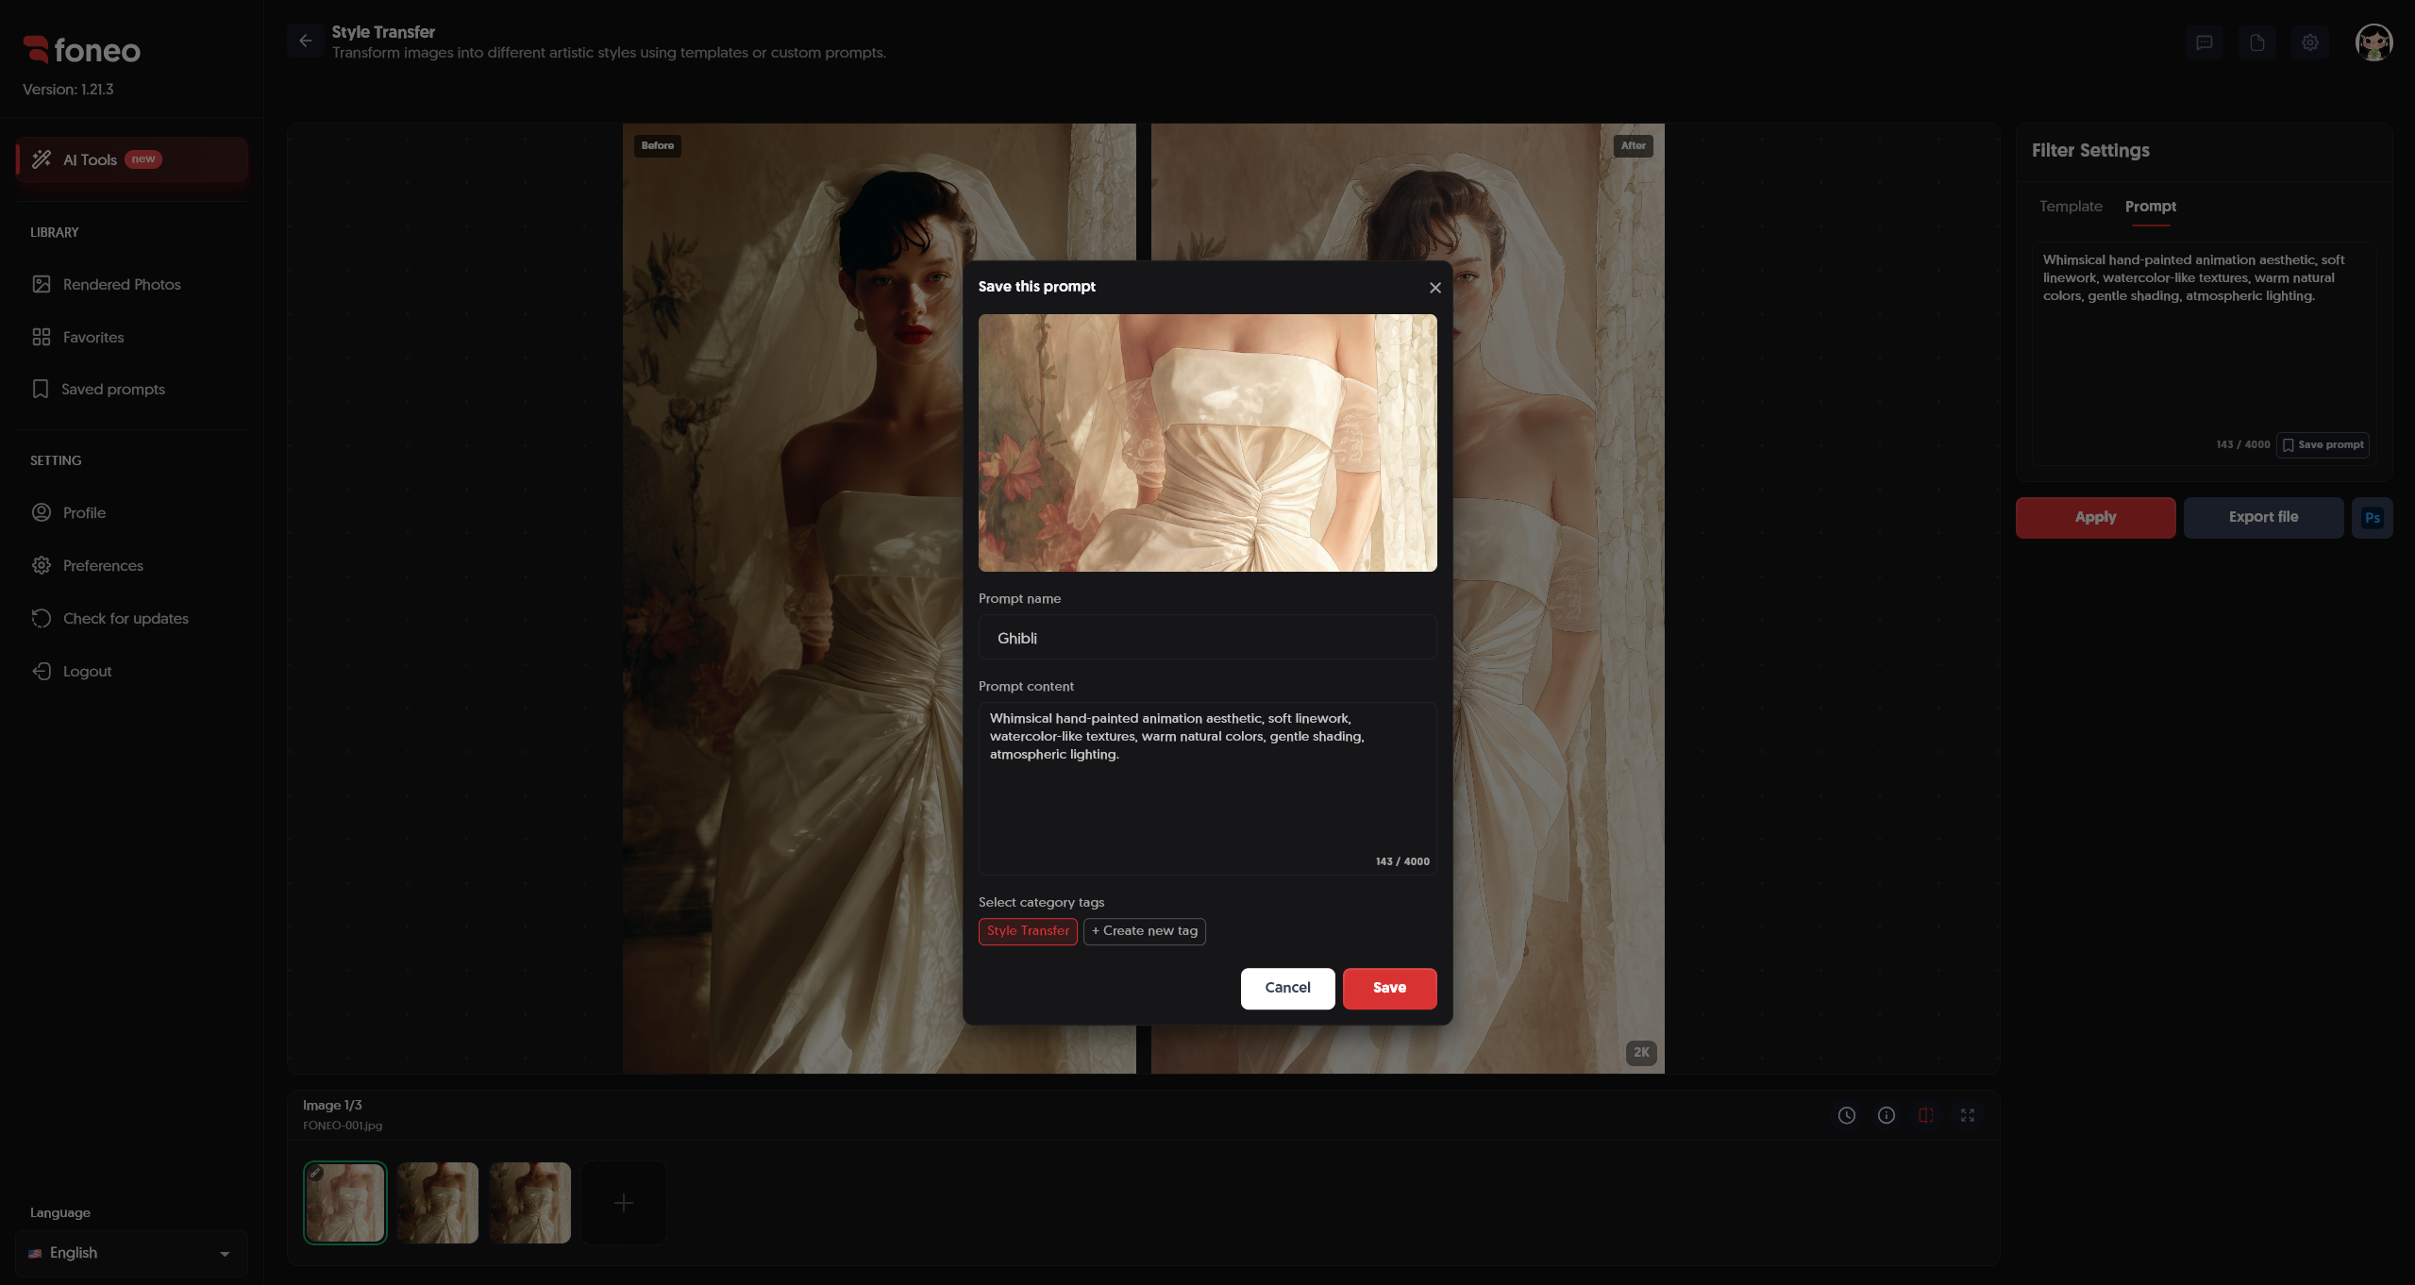
Task: Open the history clock icon
Action: tap(1846, 1115)
